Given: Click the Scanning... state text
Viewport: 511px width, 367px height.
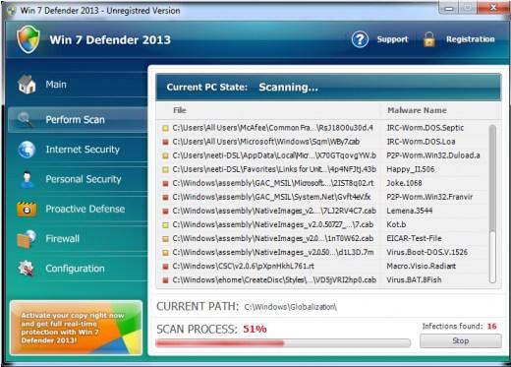Looking at the screenshot, I should click(288, 88).
